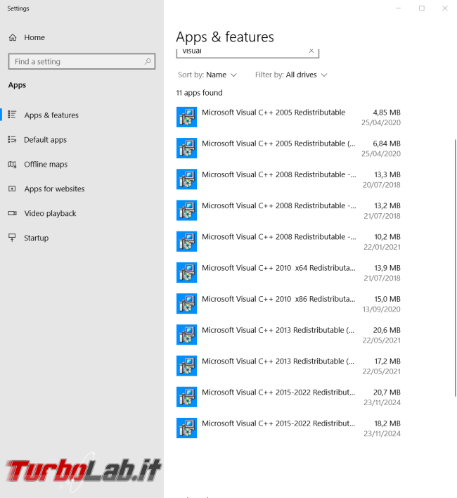Screen dimensions: 457x498
Task: Click the vertical scrollbar of the apps list
Action: (x=456, y=267)
